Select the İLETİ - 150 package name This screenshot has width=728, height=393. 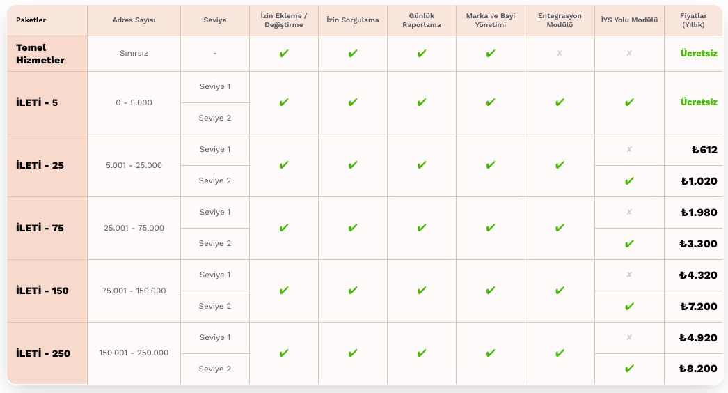tap(42, 291)
